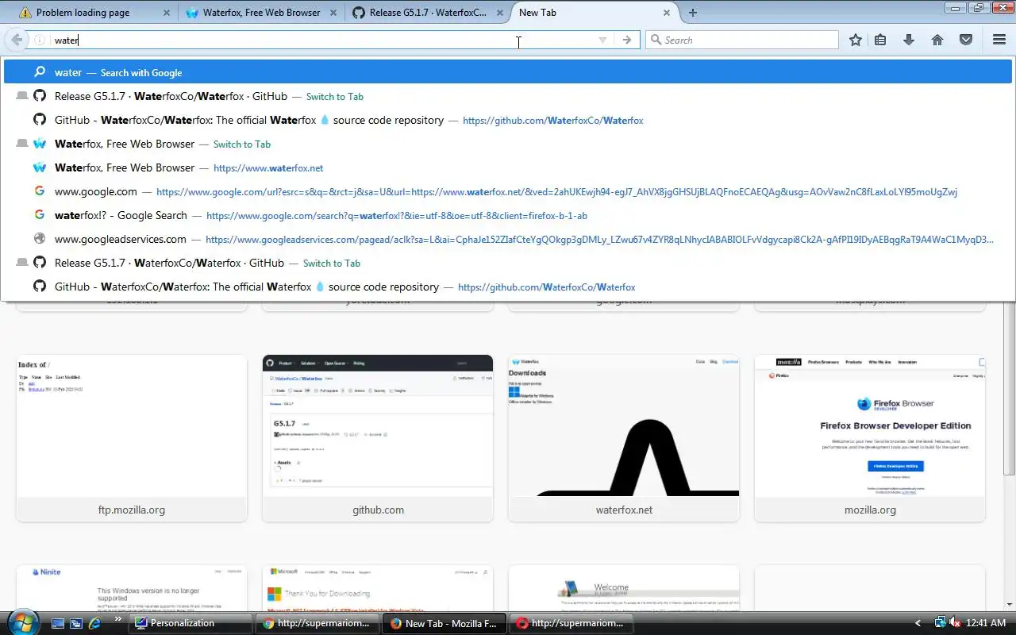1016x635 pixels.
Task: Close the Waterfox, Free Web Browser tab
Action: pos(333,13)
